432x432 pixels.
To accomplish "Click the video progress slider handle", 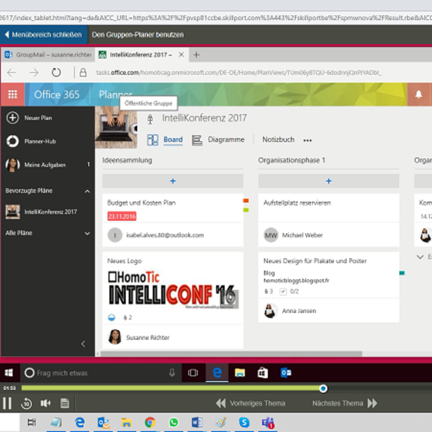I will (323, 388).
